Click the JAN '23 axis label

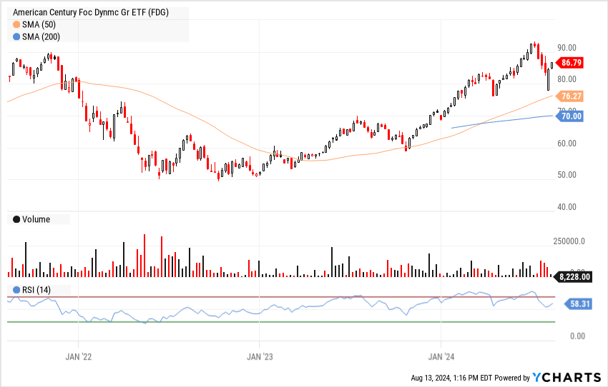point(260,356)
